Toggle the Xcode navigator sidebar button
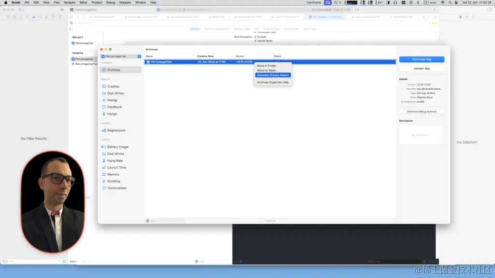The width and height of the screenshot is (495, 278). tap(21, 10)
